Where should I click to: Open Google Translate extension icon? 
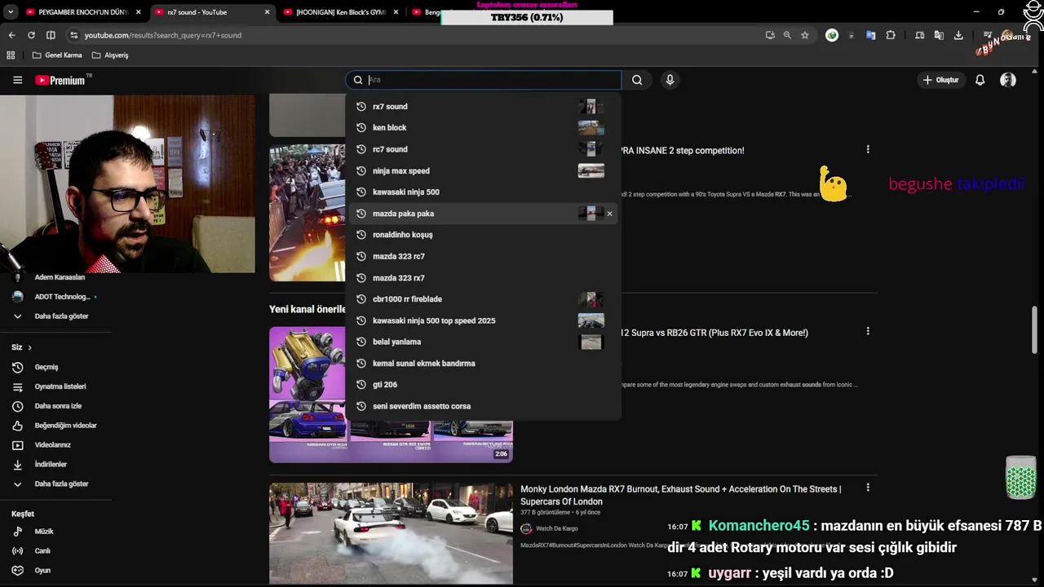(871, 35)
